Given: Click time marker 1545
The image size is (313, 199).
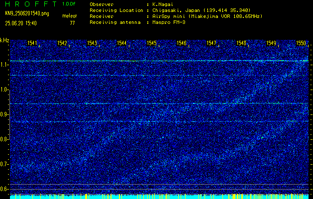Looking at the screenshot, I should (x=152, y=43).
